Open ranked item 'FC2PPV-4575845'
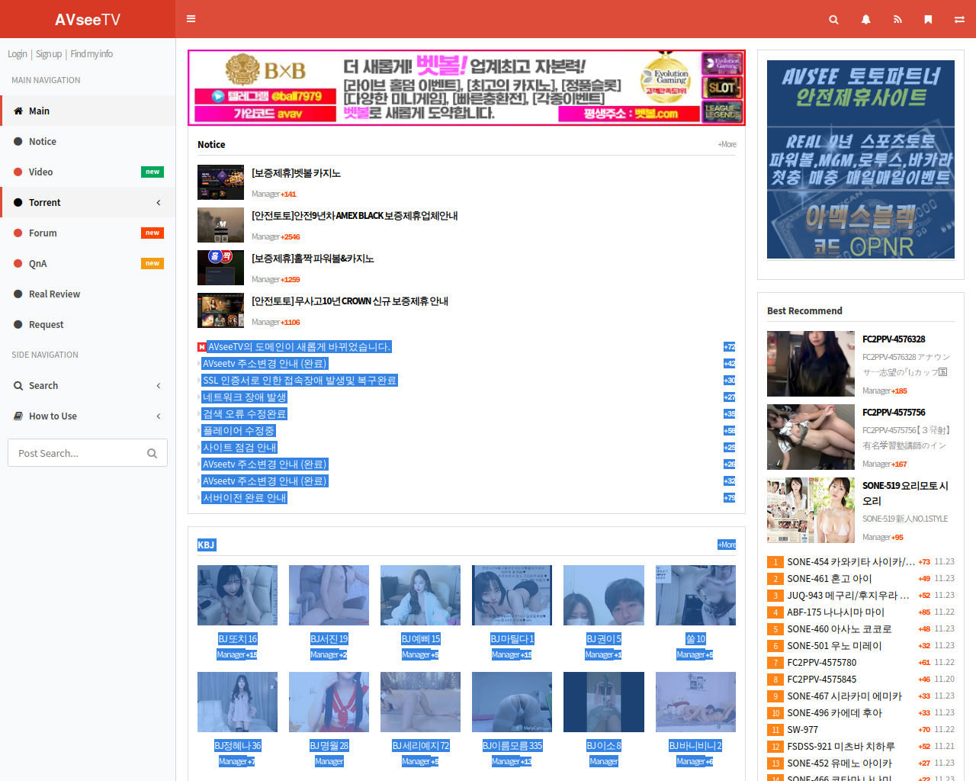 pos(822,680)
